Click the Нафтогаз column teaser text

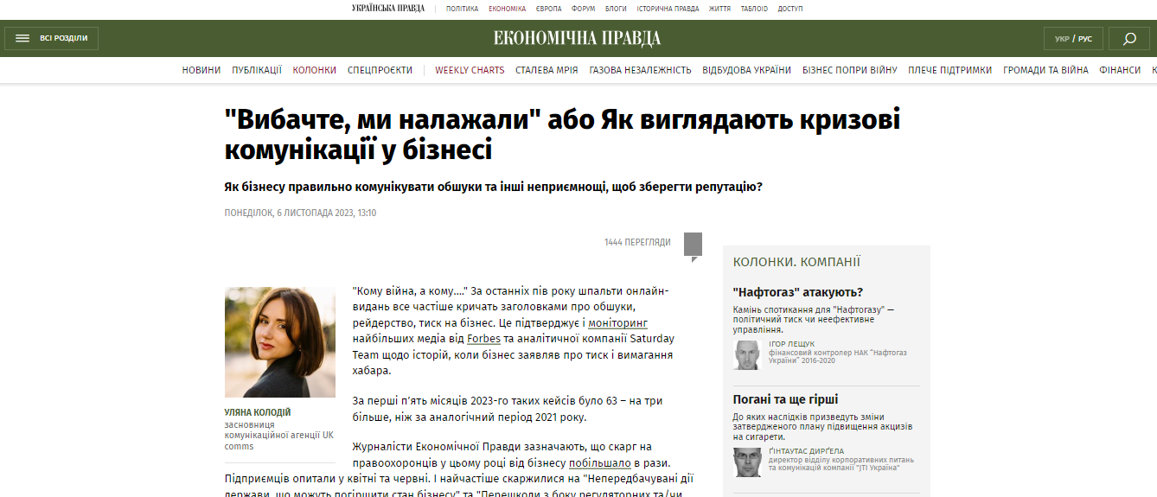pyautogui.click(x=814, y=319)
